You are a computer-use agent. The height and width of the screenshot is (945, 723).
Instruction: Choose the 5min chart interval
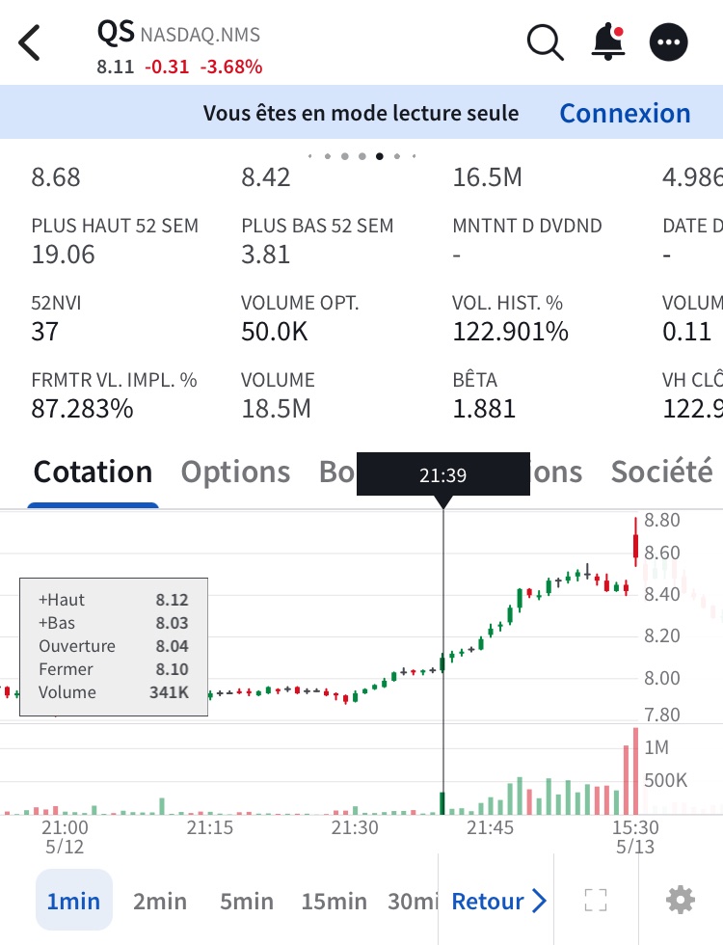point(247,901)
